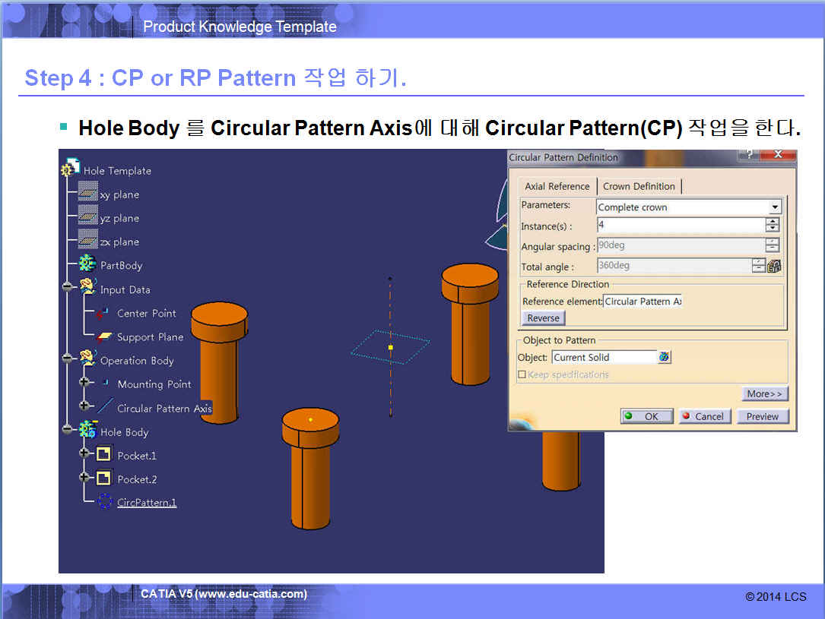Select the zx plane icon in tree

click(88, 239)
